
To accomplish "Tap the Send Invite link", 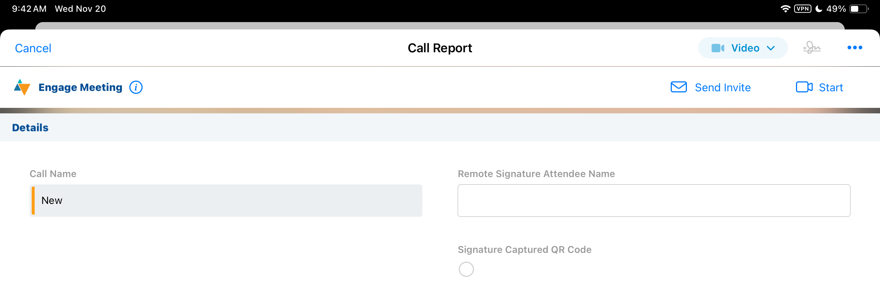I will pos(722,88).
